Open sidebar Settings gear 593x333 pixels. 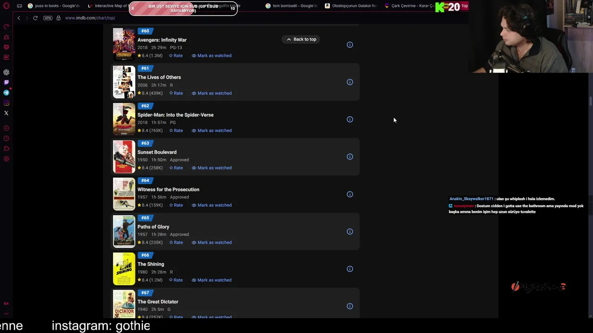(x=6, y=159)
